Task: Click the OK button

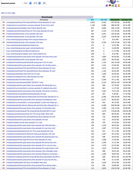Action: tap(44, 3)
